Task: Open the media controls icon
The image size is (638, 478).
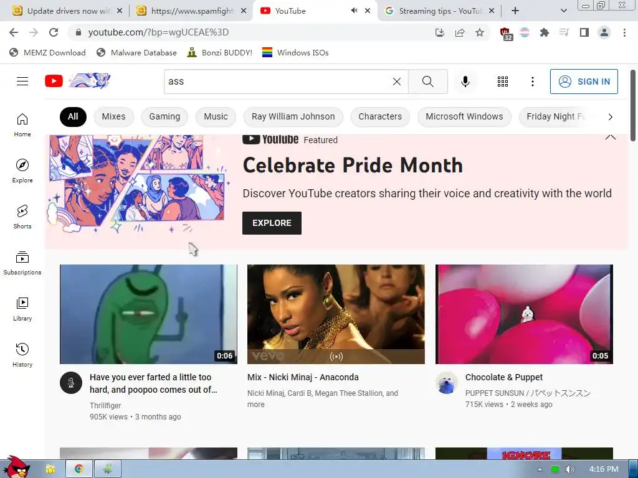Action: tap(564, 32)
